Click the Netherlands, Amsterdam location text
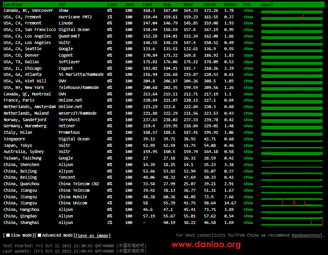The width and height of the screenshot is (328, 255). [x=30, y=106]
